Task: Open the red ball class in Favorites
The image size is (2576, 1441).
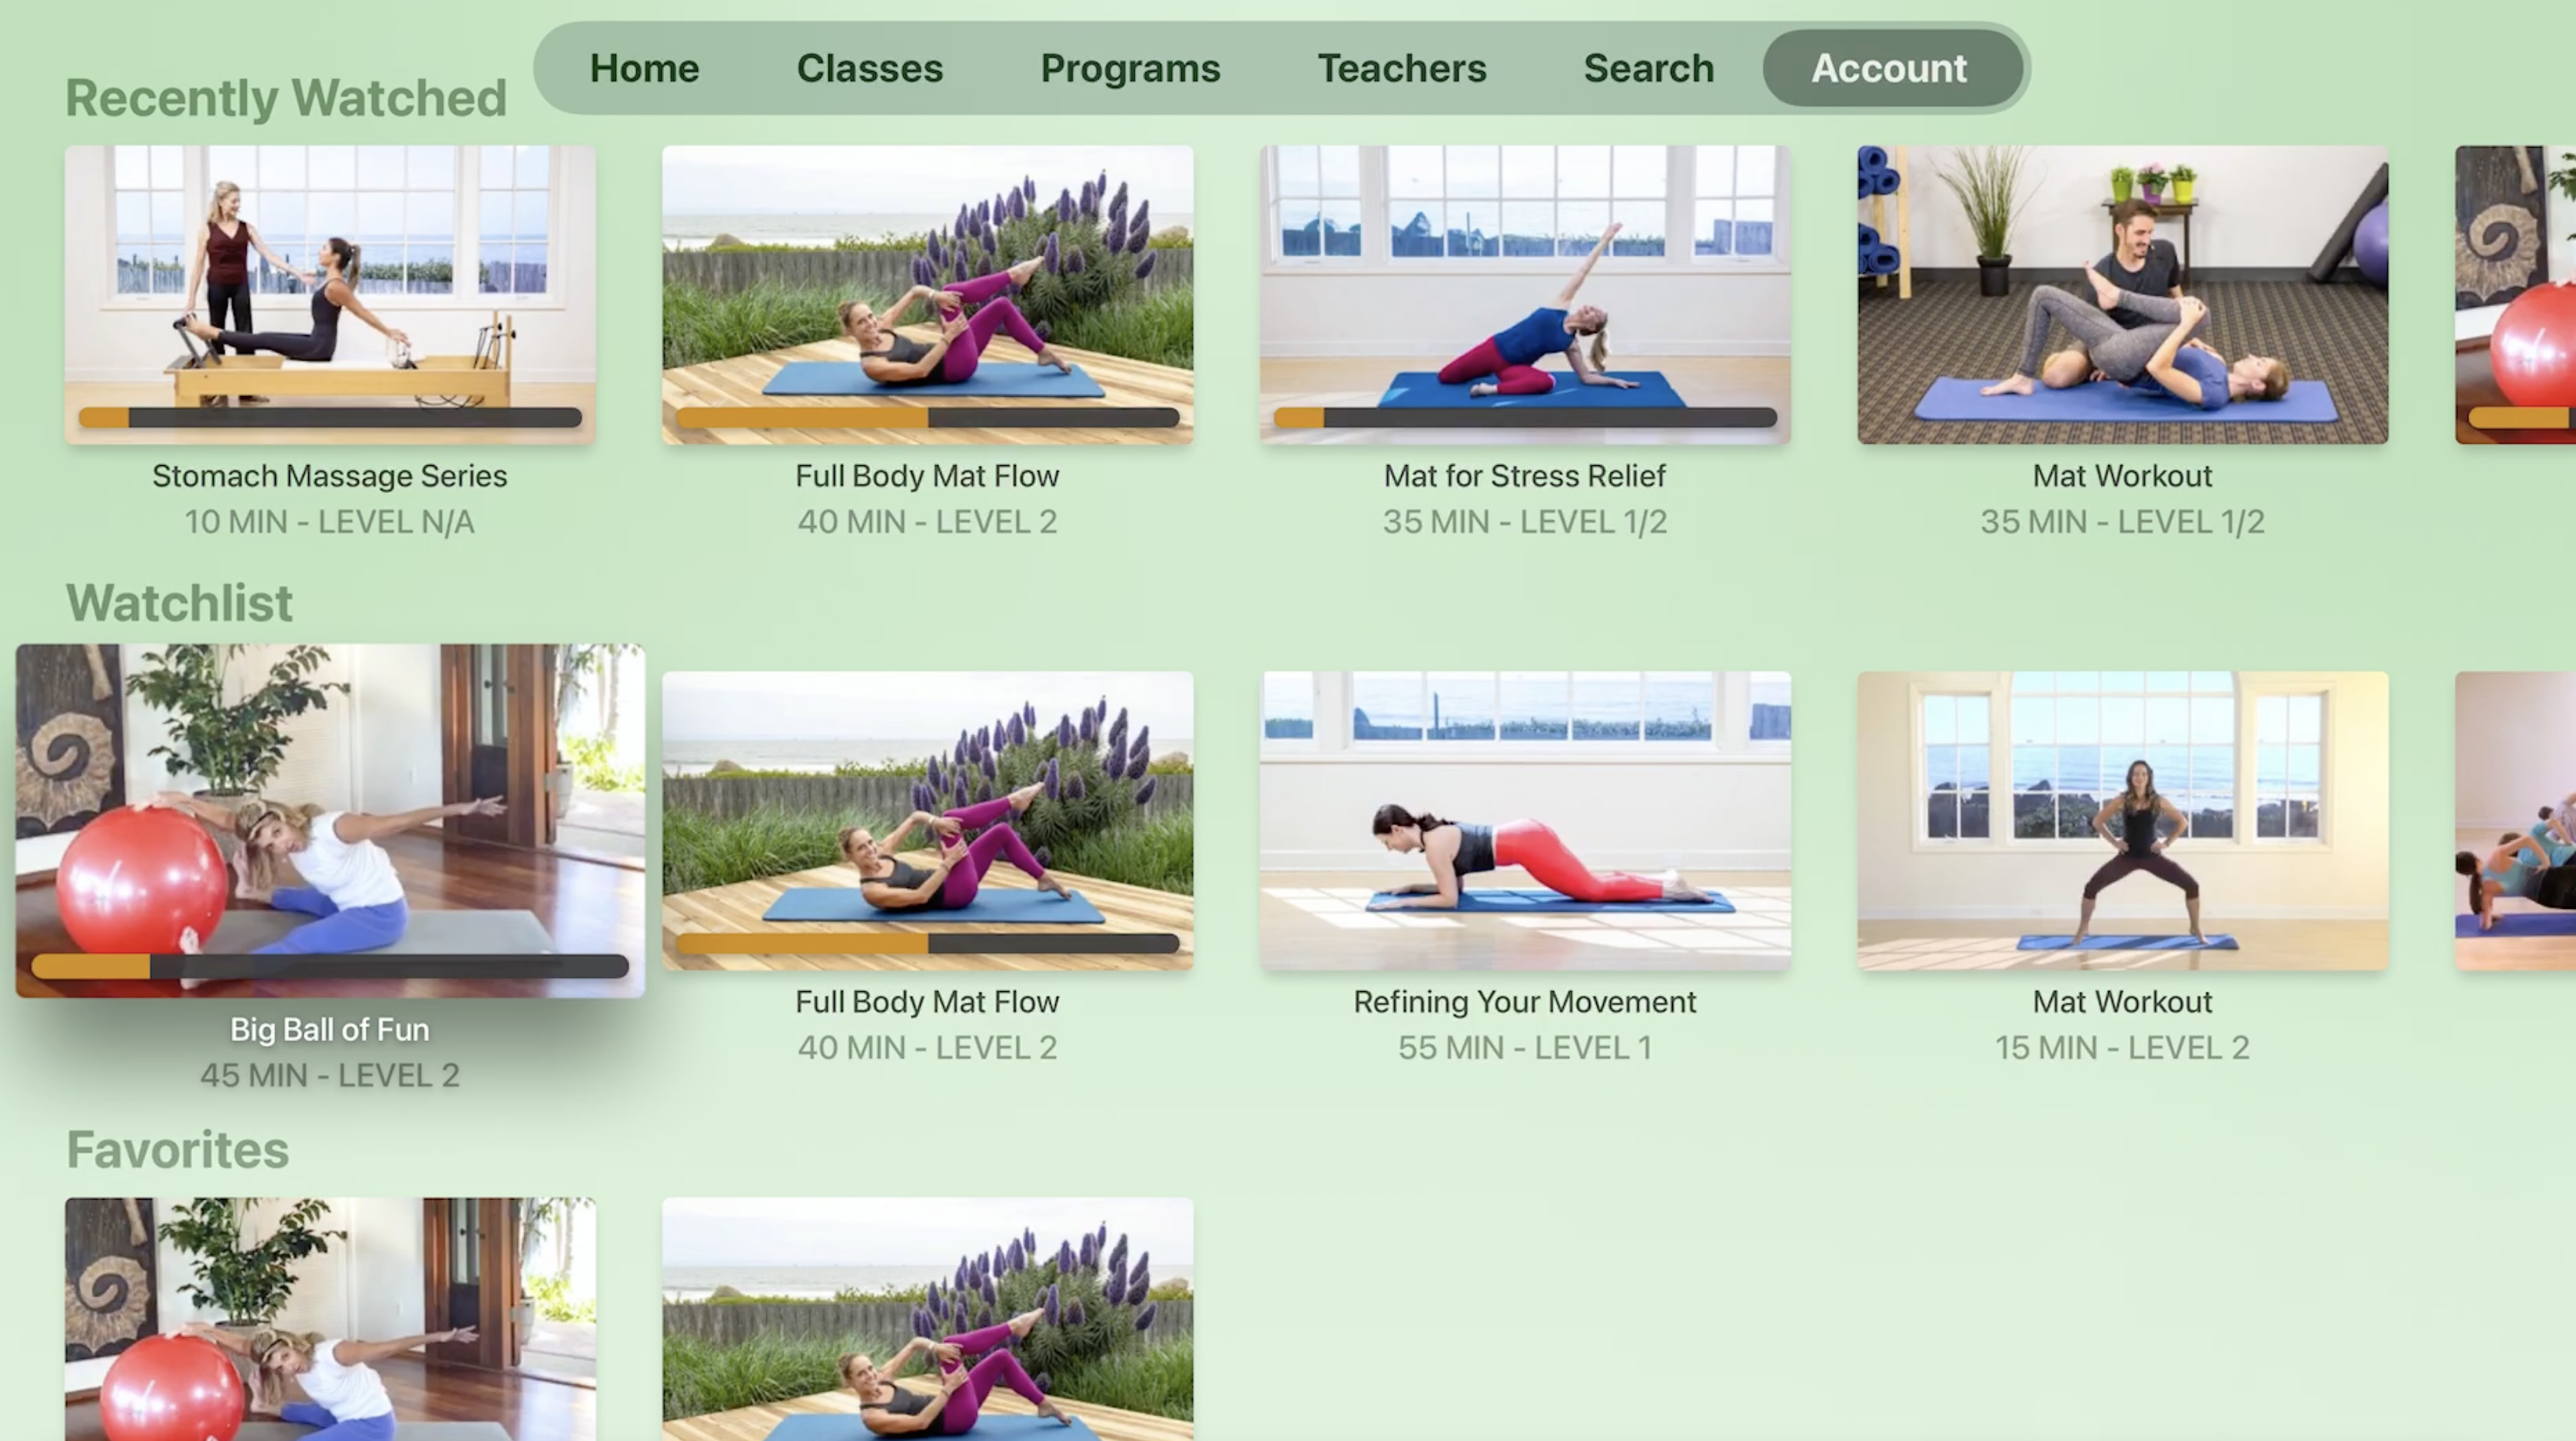Action: click(x=330, y=1319)
